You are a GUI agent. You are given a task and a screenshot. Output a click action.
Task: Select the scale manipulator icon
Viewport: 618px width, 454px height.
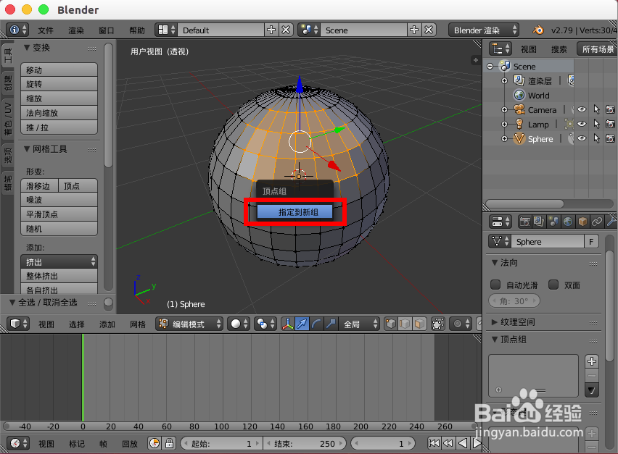point(330,324)
